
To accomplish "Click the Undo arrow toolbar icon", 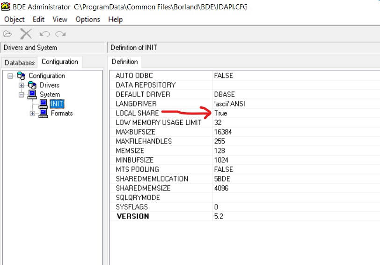I will [x=44, y=34].
